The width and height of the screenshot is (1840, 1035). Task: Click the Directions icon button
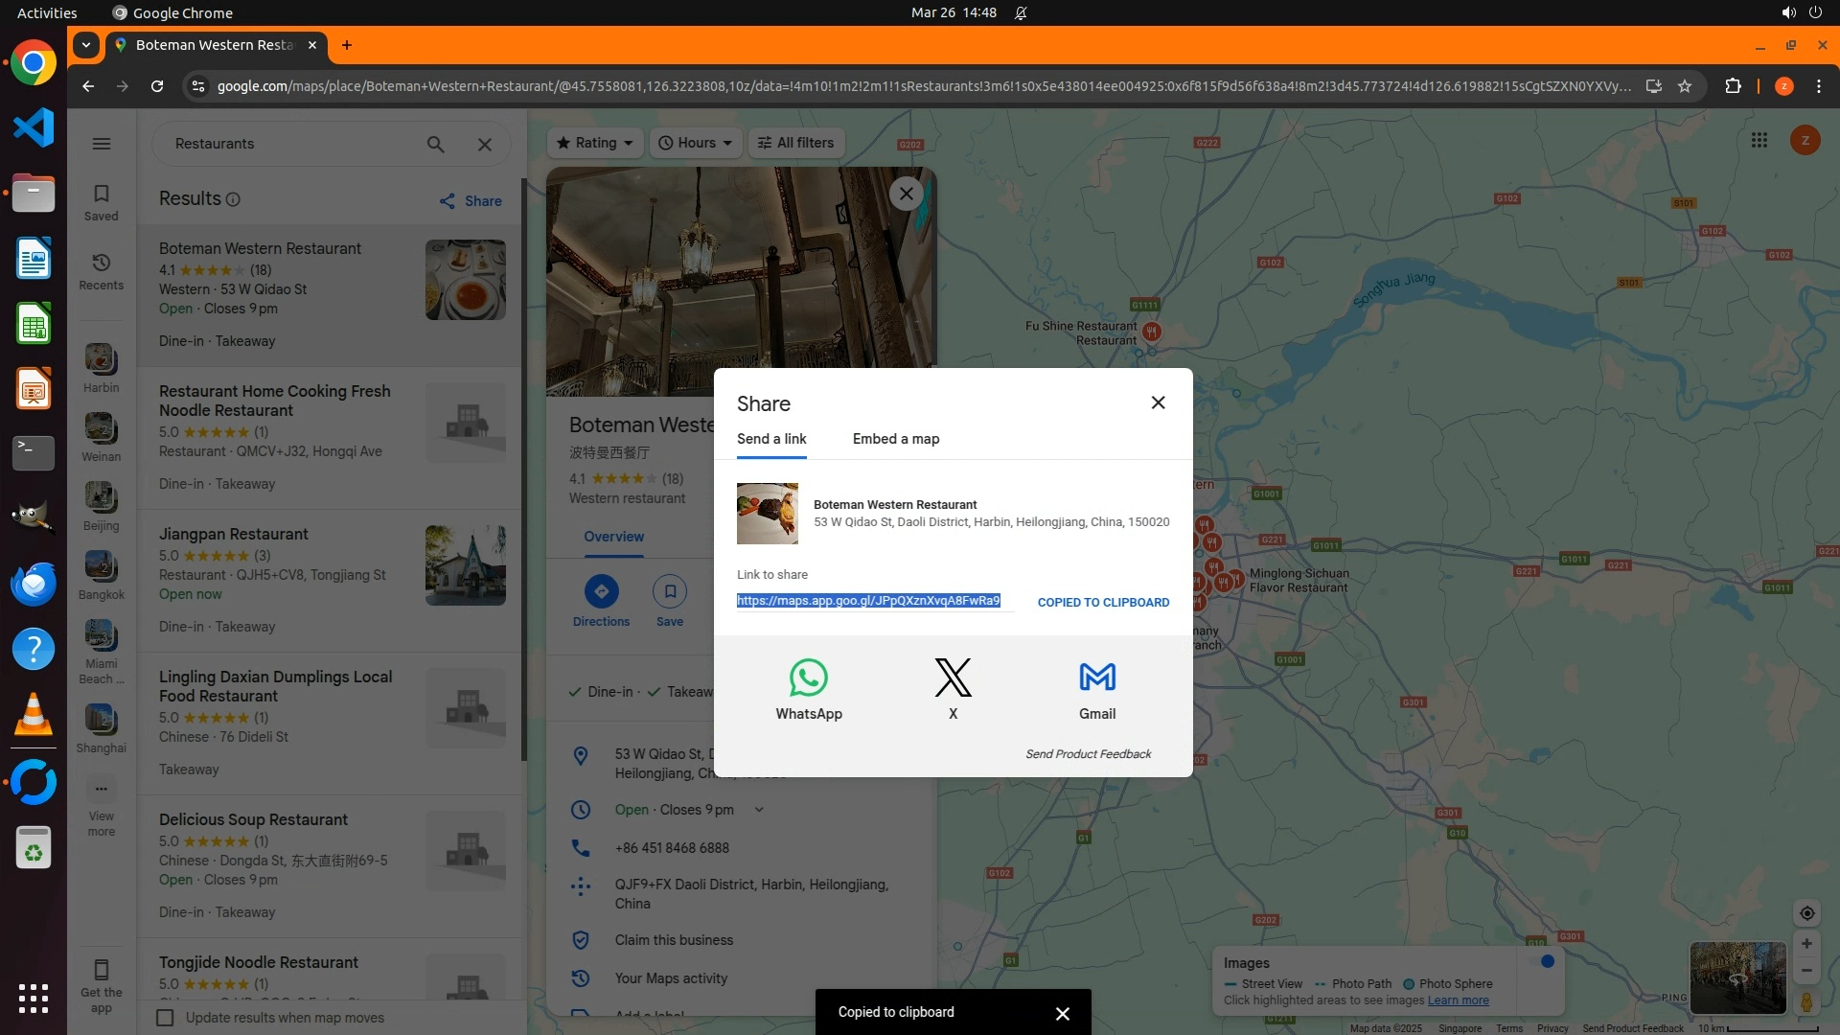(601, 591)
